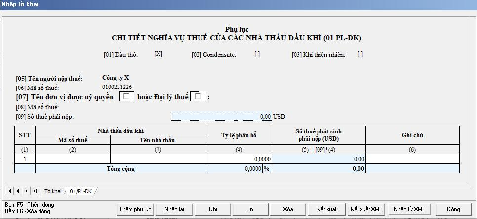Save with the 'Ghi' button
Viewport: 477px width, 219px height.
click(x=213, y=209)
